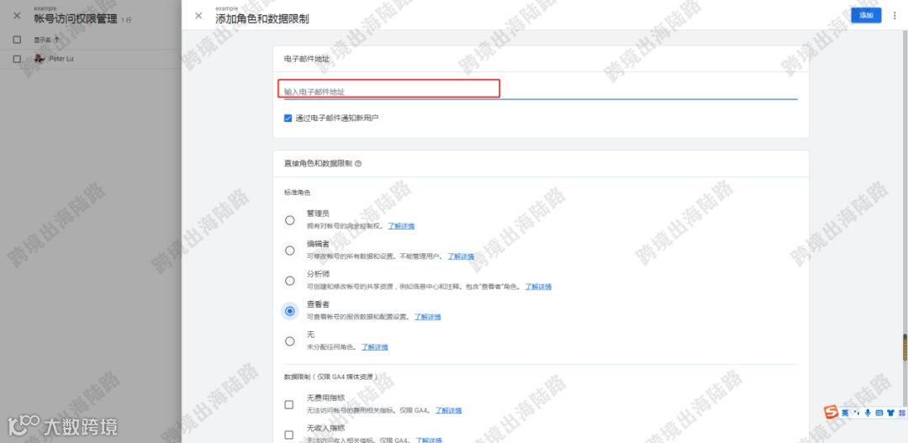Click the 标准角色 section label

tap(297, 192)
